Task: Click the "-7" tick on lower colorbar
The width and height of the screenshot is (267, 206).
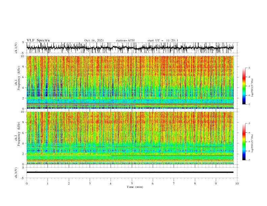Action: pos(248,160)
